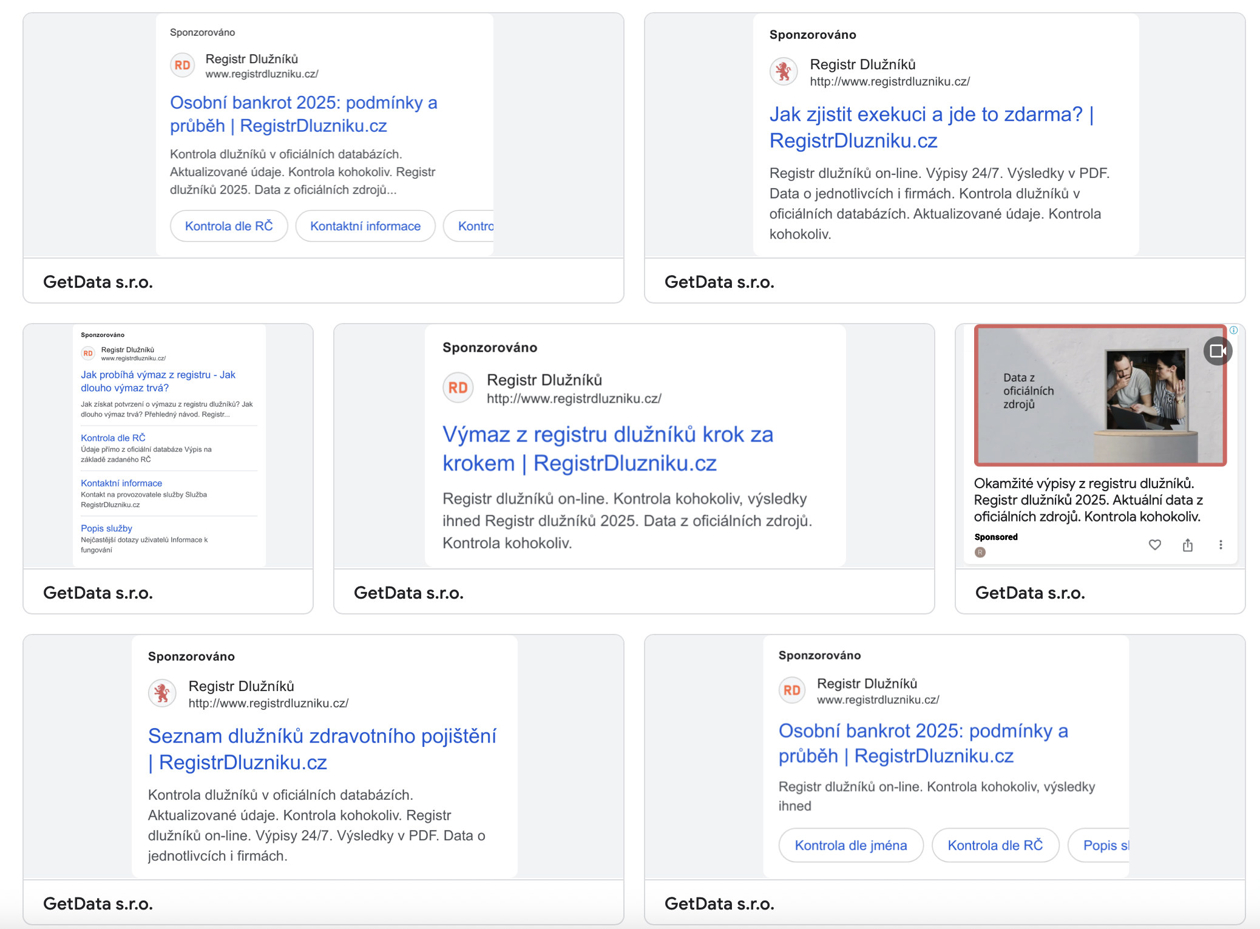Click the partially visible 'Popis sl' chip
This screenshot has height=929, width=1260.
click(x=1099, y=845)
